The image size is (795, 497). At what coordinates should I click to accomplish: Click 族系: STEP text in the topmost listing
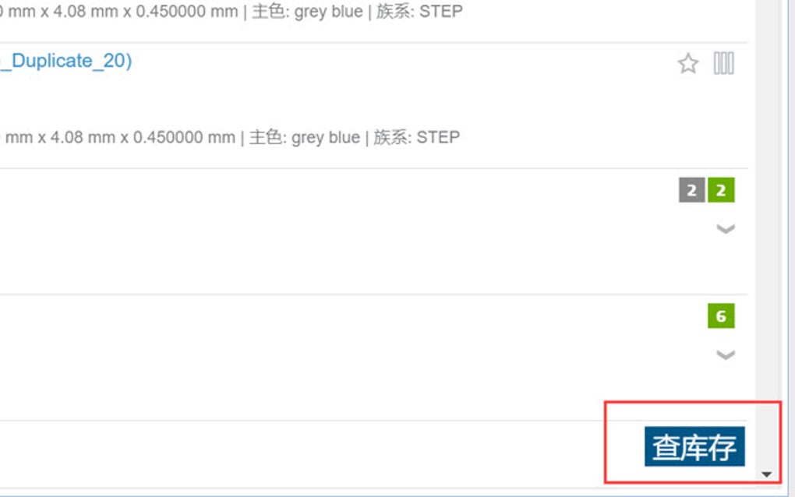coord(419,11)
